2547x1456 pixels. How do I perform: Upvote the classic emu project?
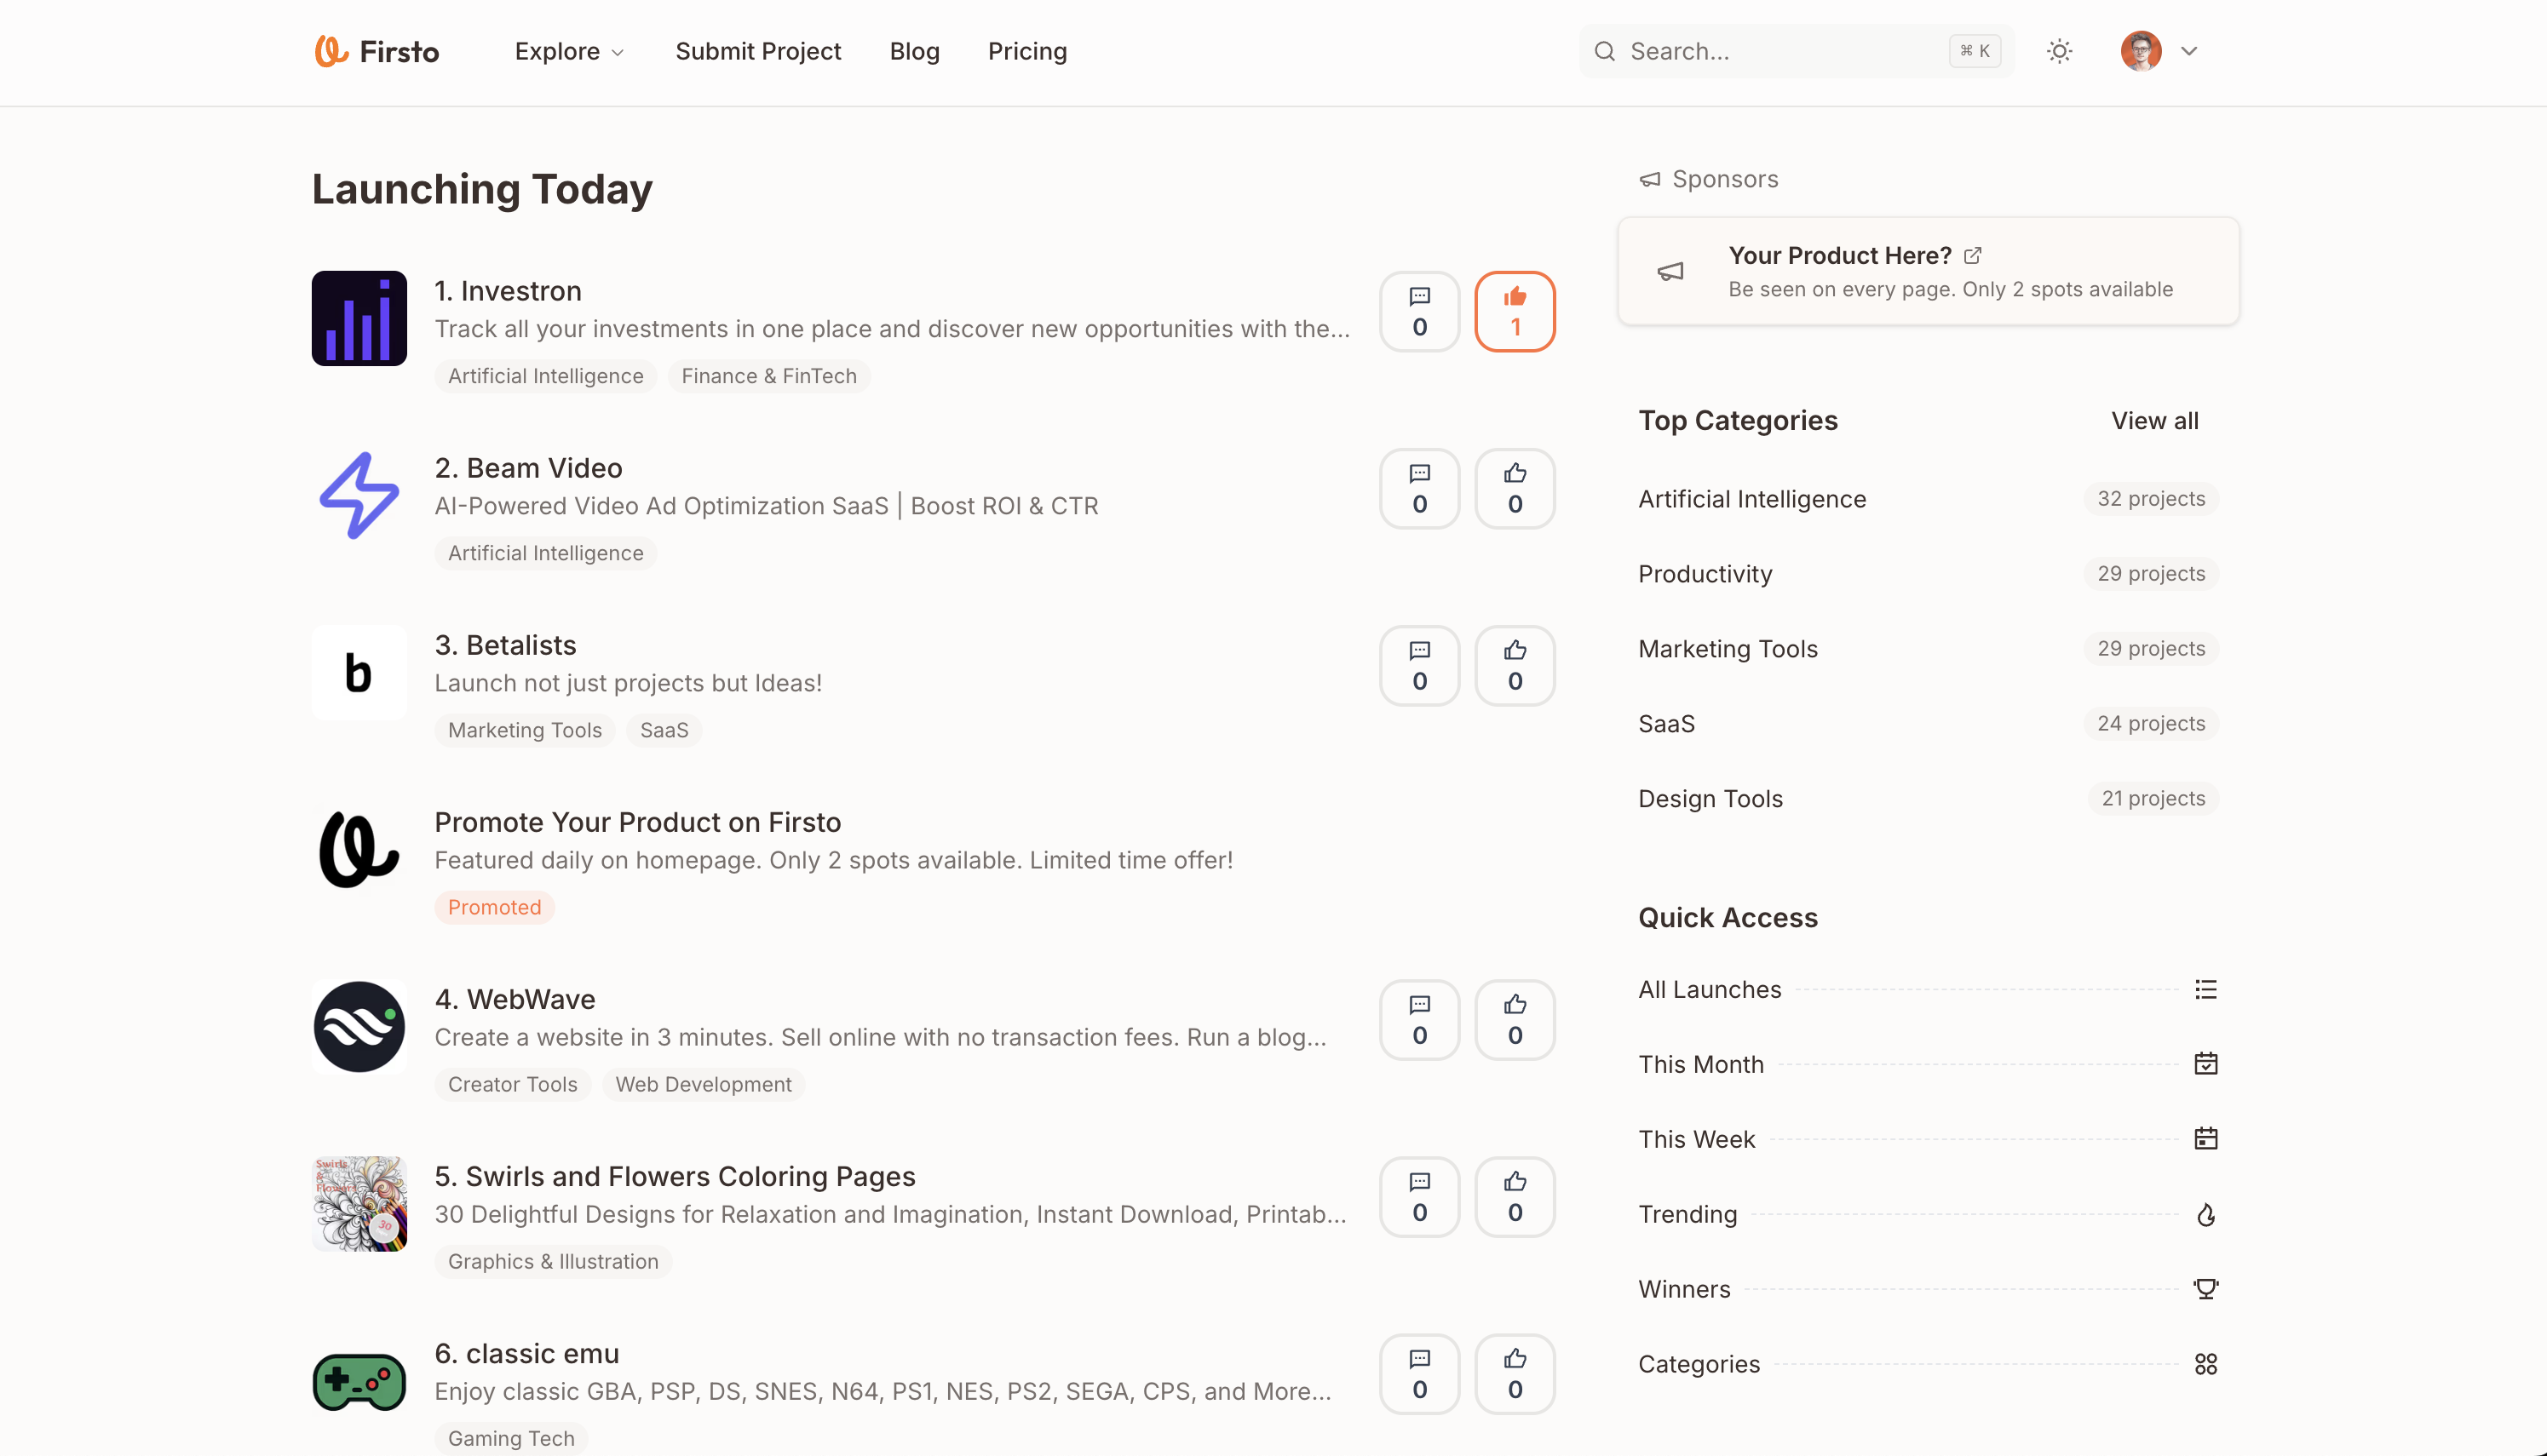tap(1515, 1373)
